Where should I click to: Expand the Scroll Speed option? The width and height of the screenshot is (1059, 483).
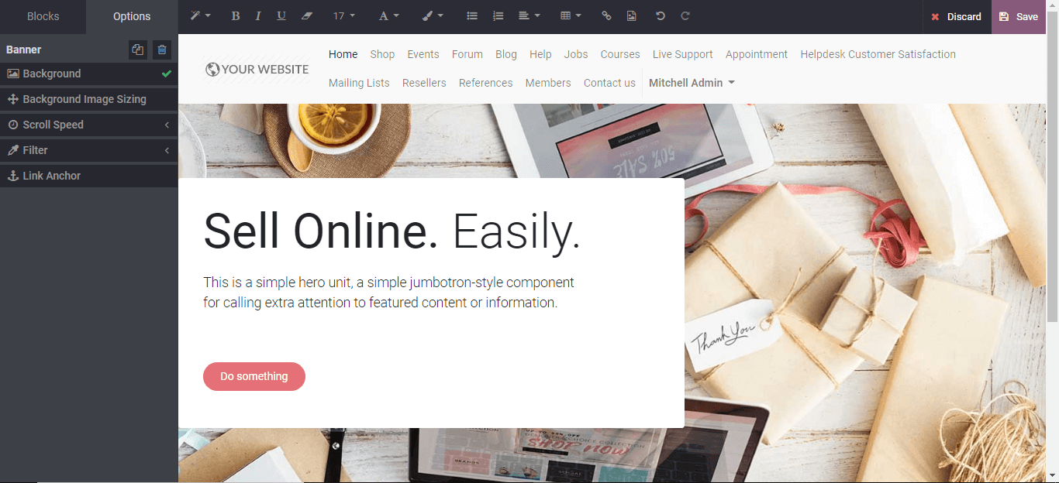click(89, 125)
